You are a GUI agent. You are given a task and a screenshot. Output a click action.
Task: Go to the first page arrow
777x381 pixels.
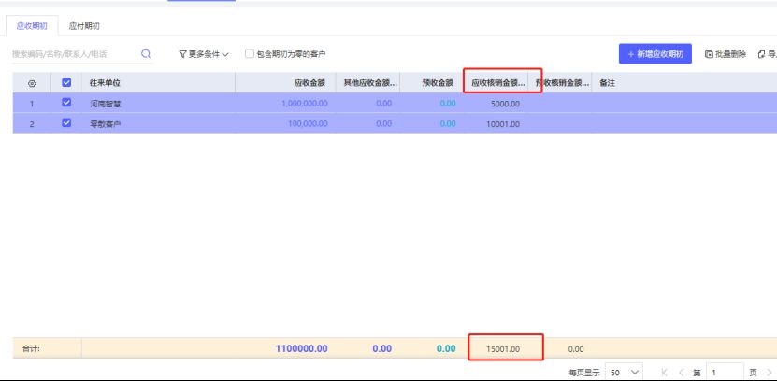click(x=665, y=373)
